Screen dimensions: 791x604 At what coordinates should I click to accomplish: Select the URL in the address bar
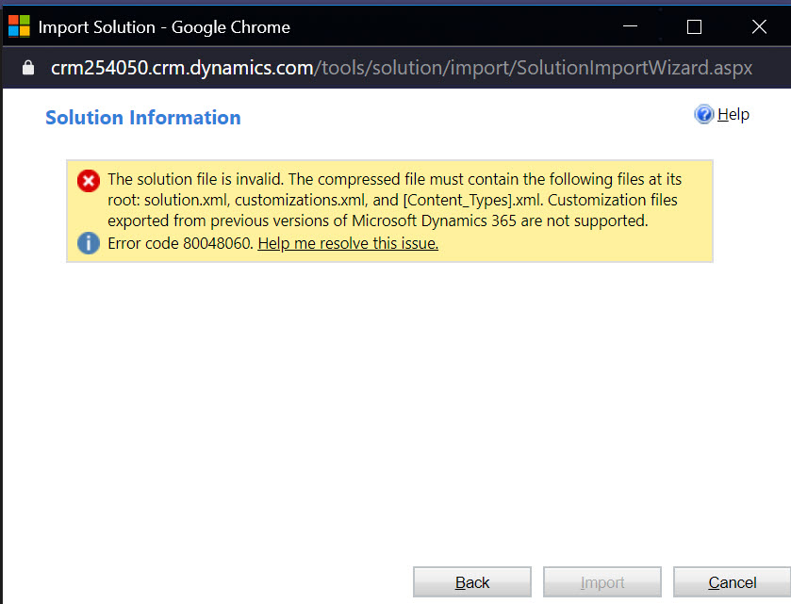[402, 68]
